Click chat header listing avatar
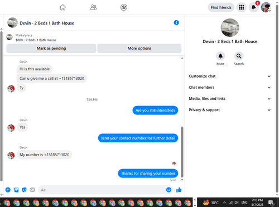This screenshot has height=207, width=279. (x=12, y=23)
